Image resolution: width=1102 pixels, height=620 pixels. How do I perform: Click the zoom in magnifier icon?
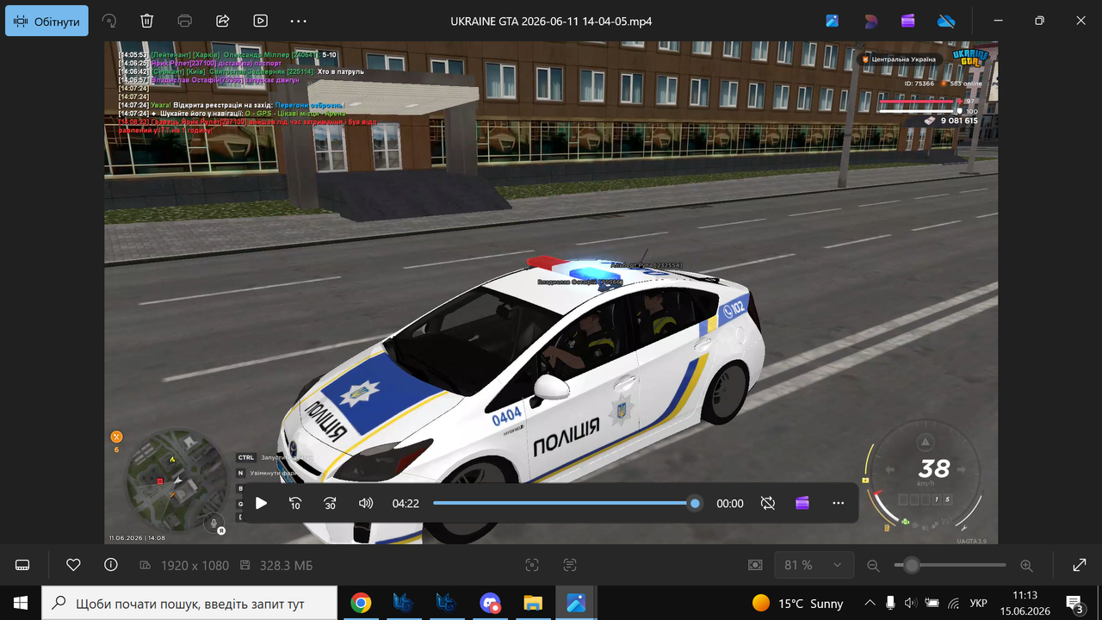click(x=1026, y=566)
